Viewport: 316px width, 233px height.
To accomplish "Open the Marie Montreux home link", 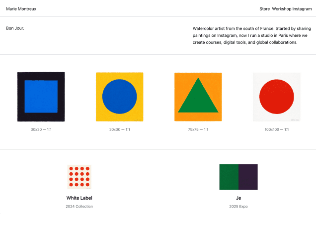I will (21, 9).
